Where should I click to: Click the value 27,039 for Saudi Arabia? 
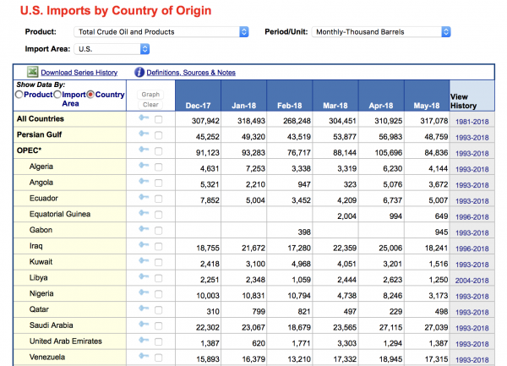pyautogui.click(x=436, y=327)
